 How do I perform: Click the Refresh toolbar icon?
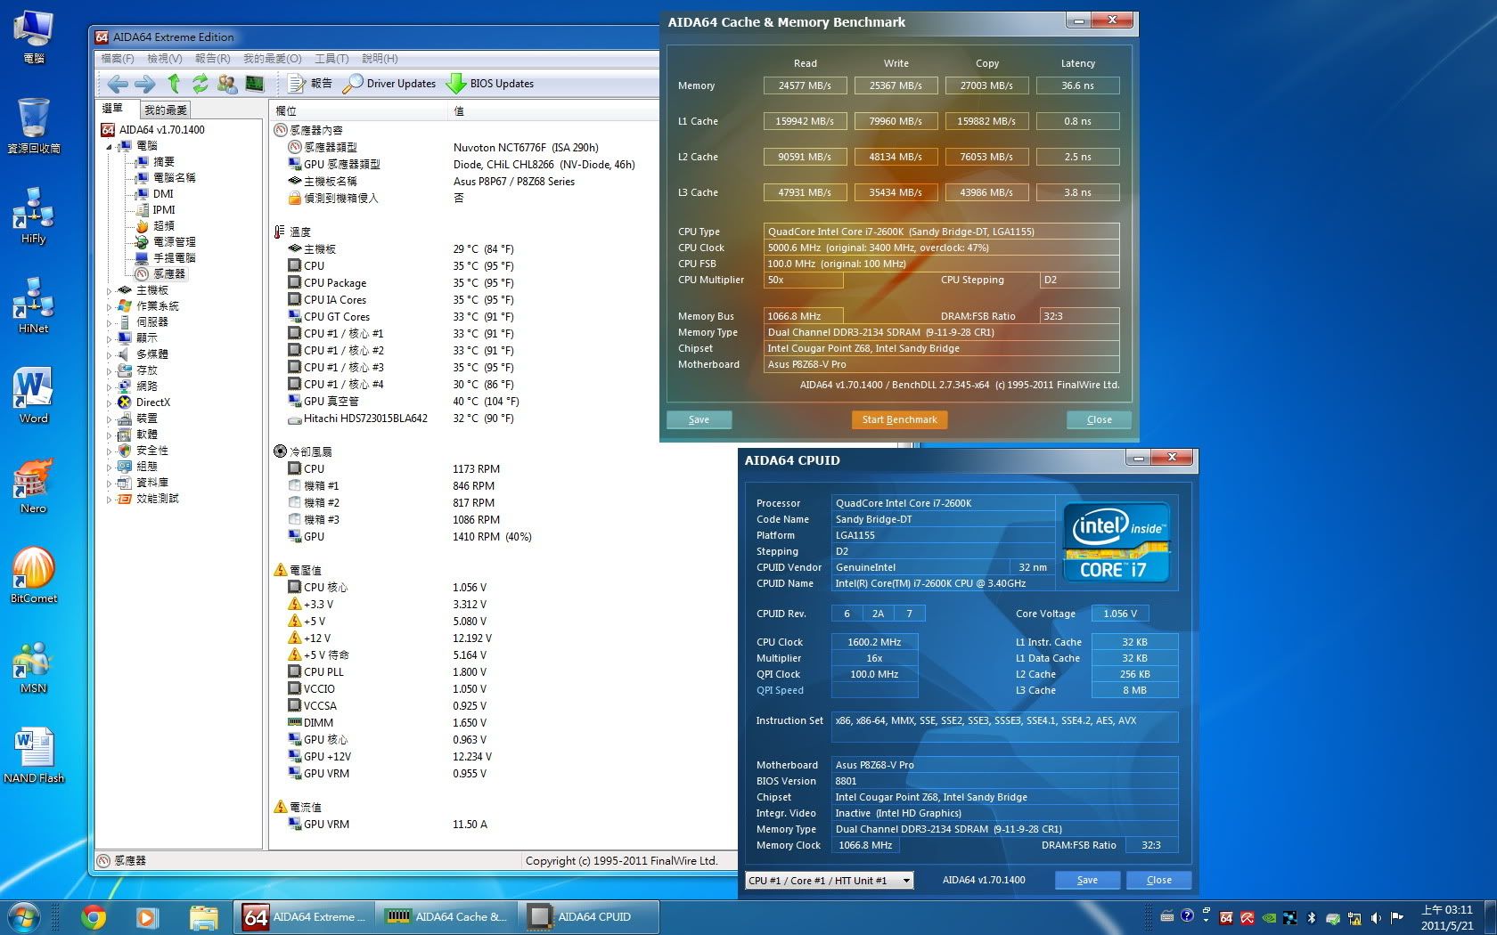[200, 84]
